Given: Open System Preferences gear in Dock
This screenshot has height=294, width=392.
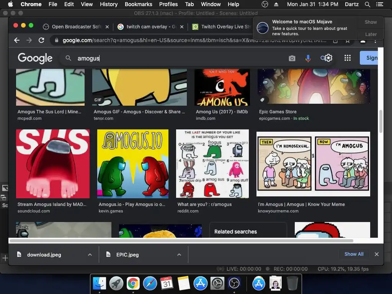Looking at the screenshot, I should pos(217,284).
